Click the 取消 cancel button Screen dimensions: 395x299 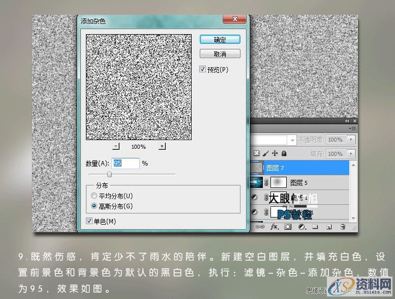coord(220,54)
